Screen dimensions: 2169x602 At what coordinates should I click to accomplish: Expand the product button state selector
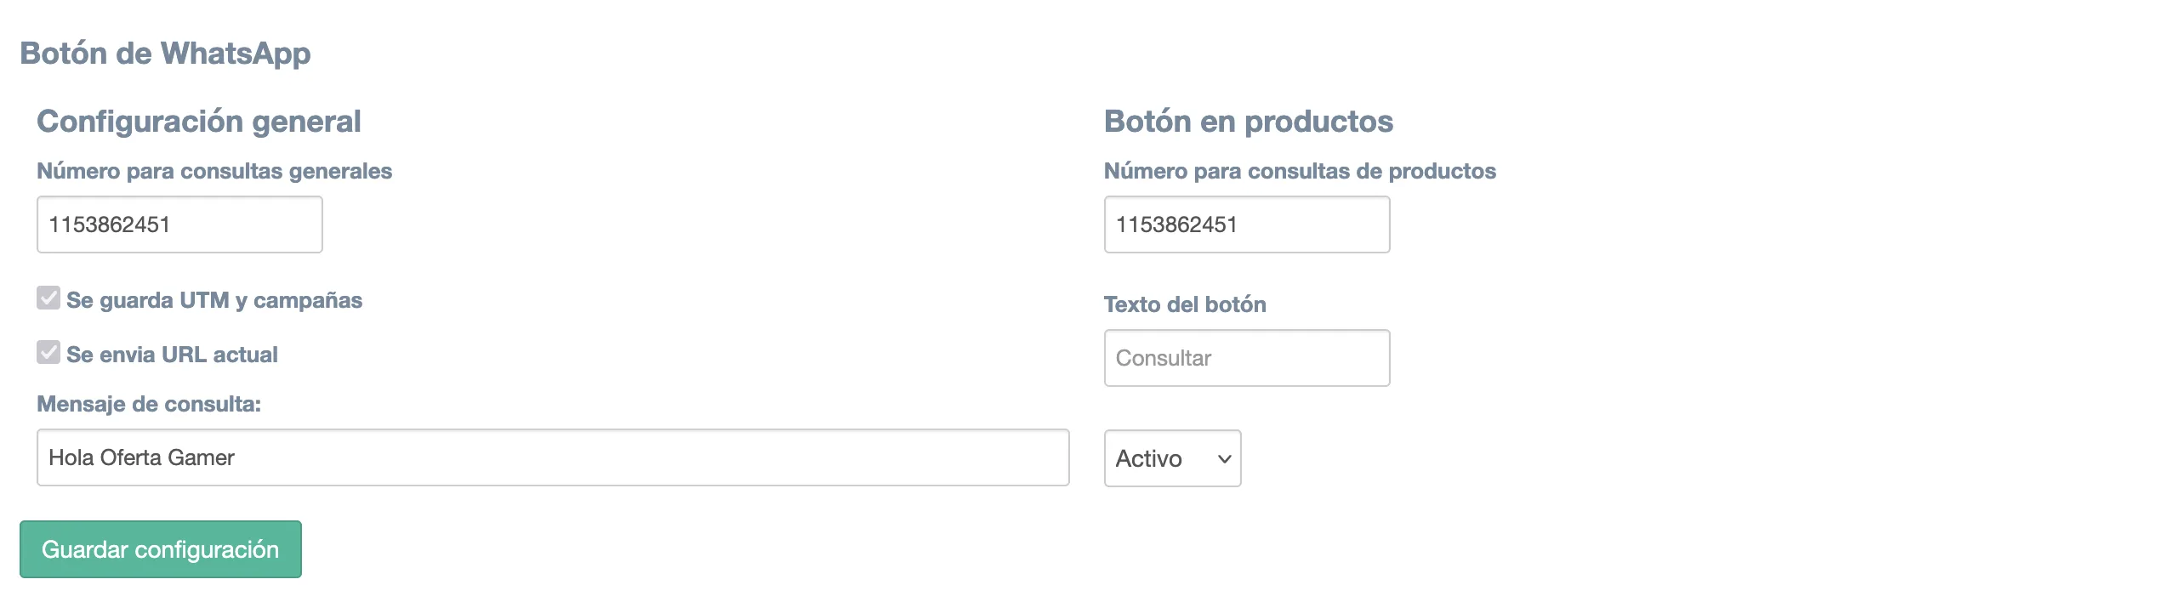coord(1171,458)
